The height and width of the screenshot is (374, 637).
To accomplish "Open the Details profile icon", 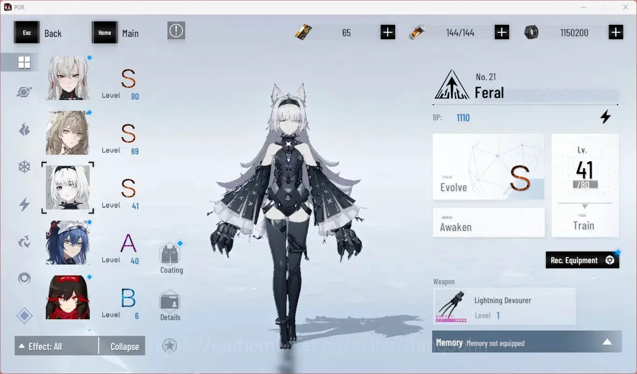I will click(170, 301).
